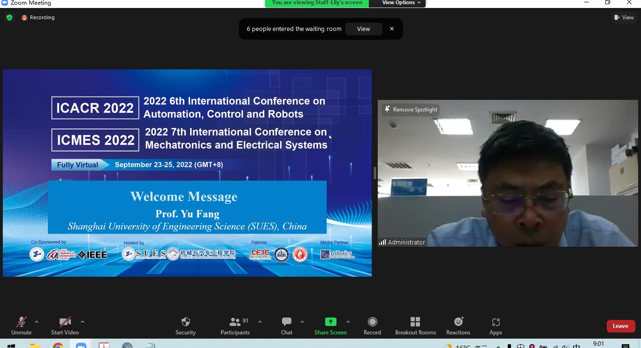This screenshot has width=641, height=348.
Task: Open the Reactions menu
Action: [458, 325]
